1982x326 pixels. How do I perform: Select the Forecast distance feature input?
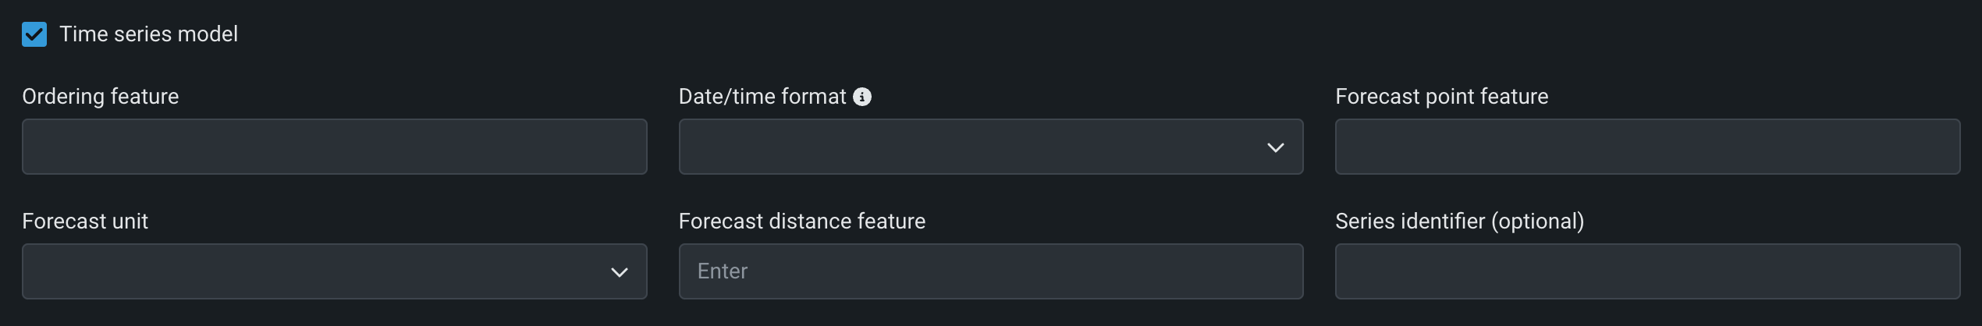point(989,271)
